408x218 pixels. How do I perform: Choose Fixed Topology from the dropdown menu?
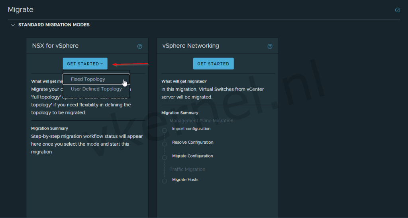coord(88,79)
